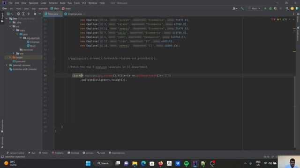Expand the target folder
The image size is (300, 168).
point(10,57)
